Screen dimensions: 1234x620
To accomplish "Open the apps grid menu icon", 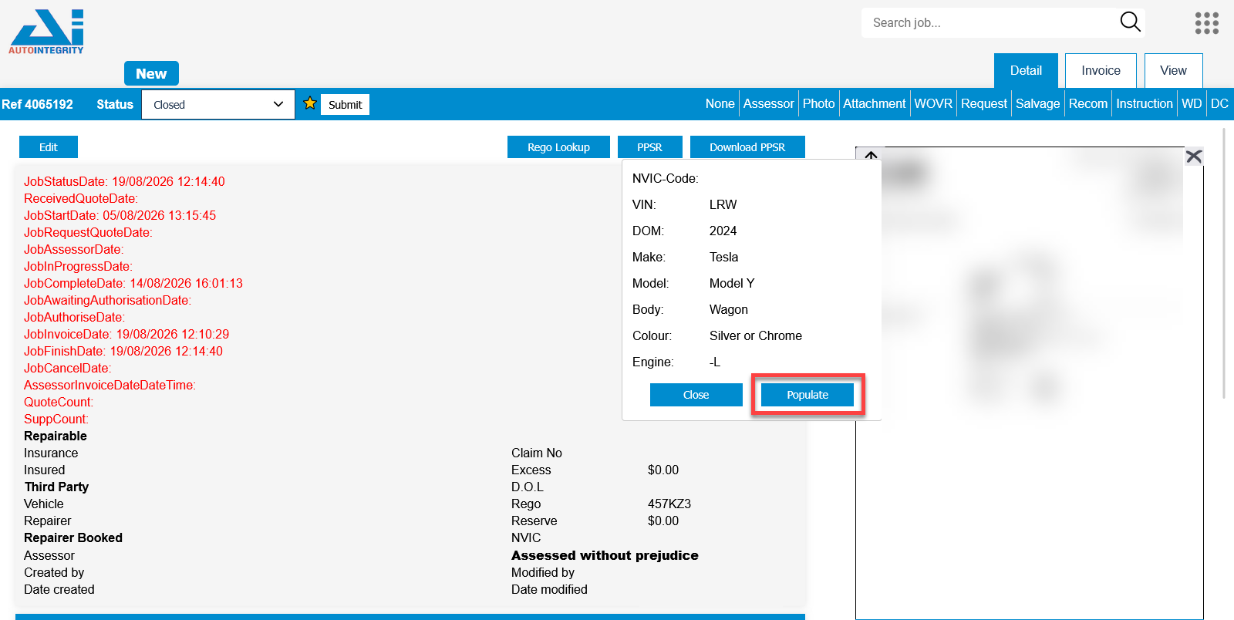I will tap(1207, 23).
